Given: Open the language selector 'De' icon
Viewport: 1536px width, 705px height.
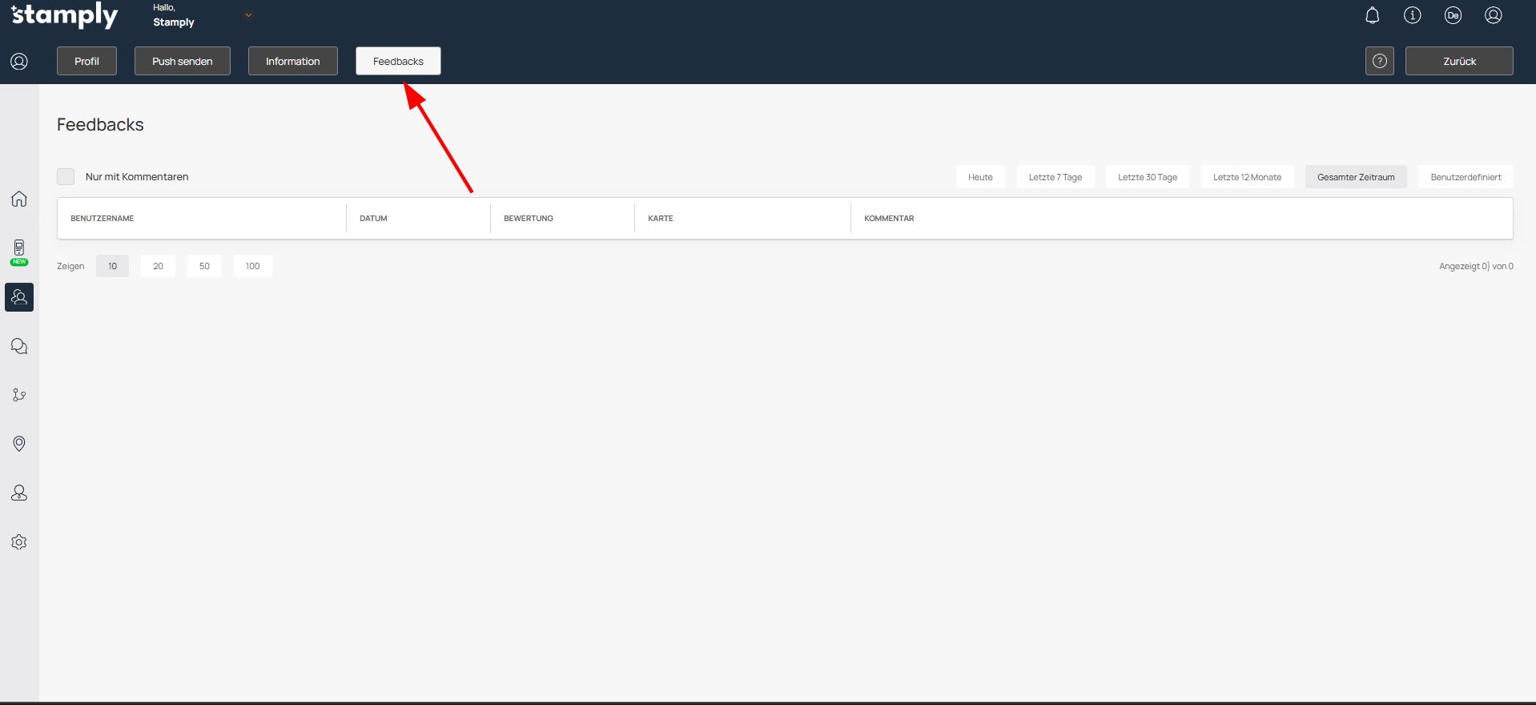Looking at the screenshot, I should point(1452,15).
